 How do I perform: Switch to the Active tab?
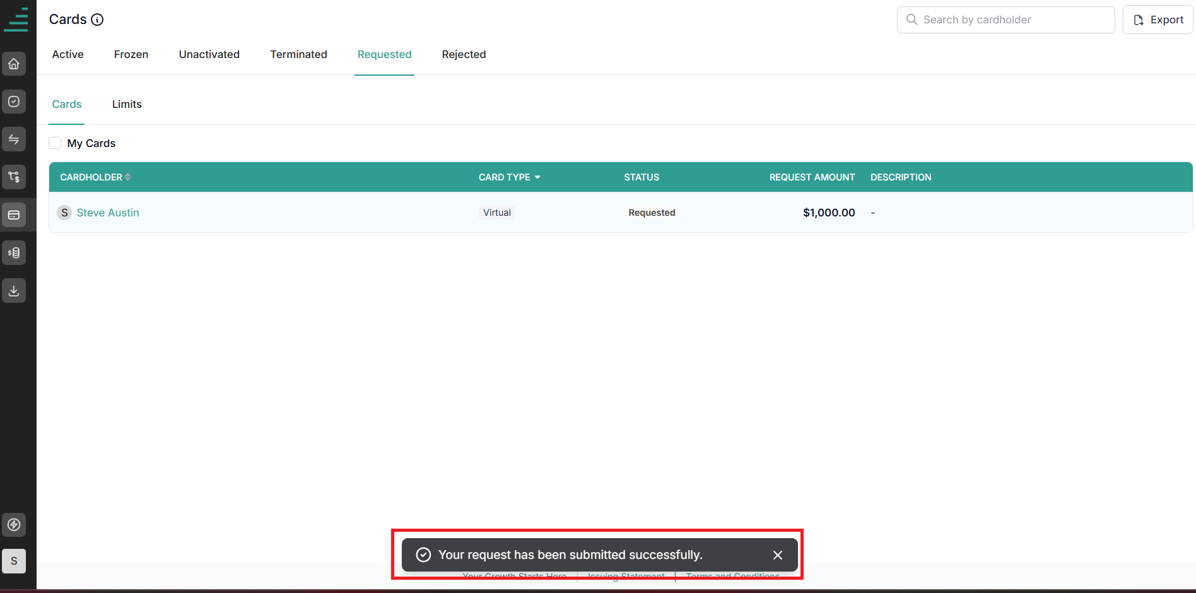coord(68,54)
